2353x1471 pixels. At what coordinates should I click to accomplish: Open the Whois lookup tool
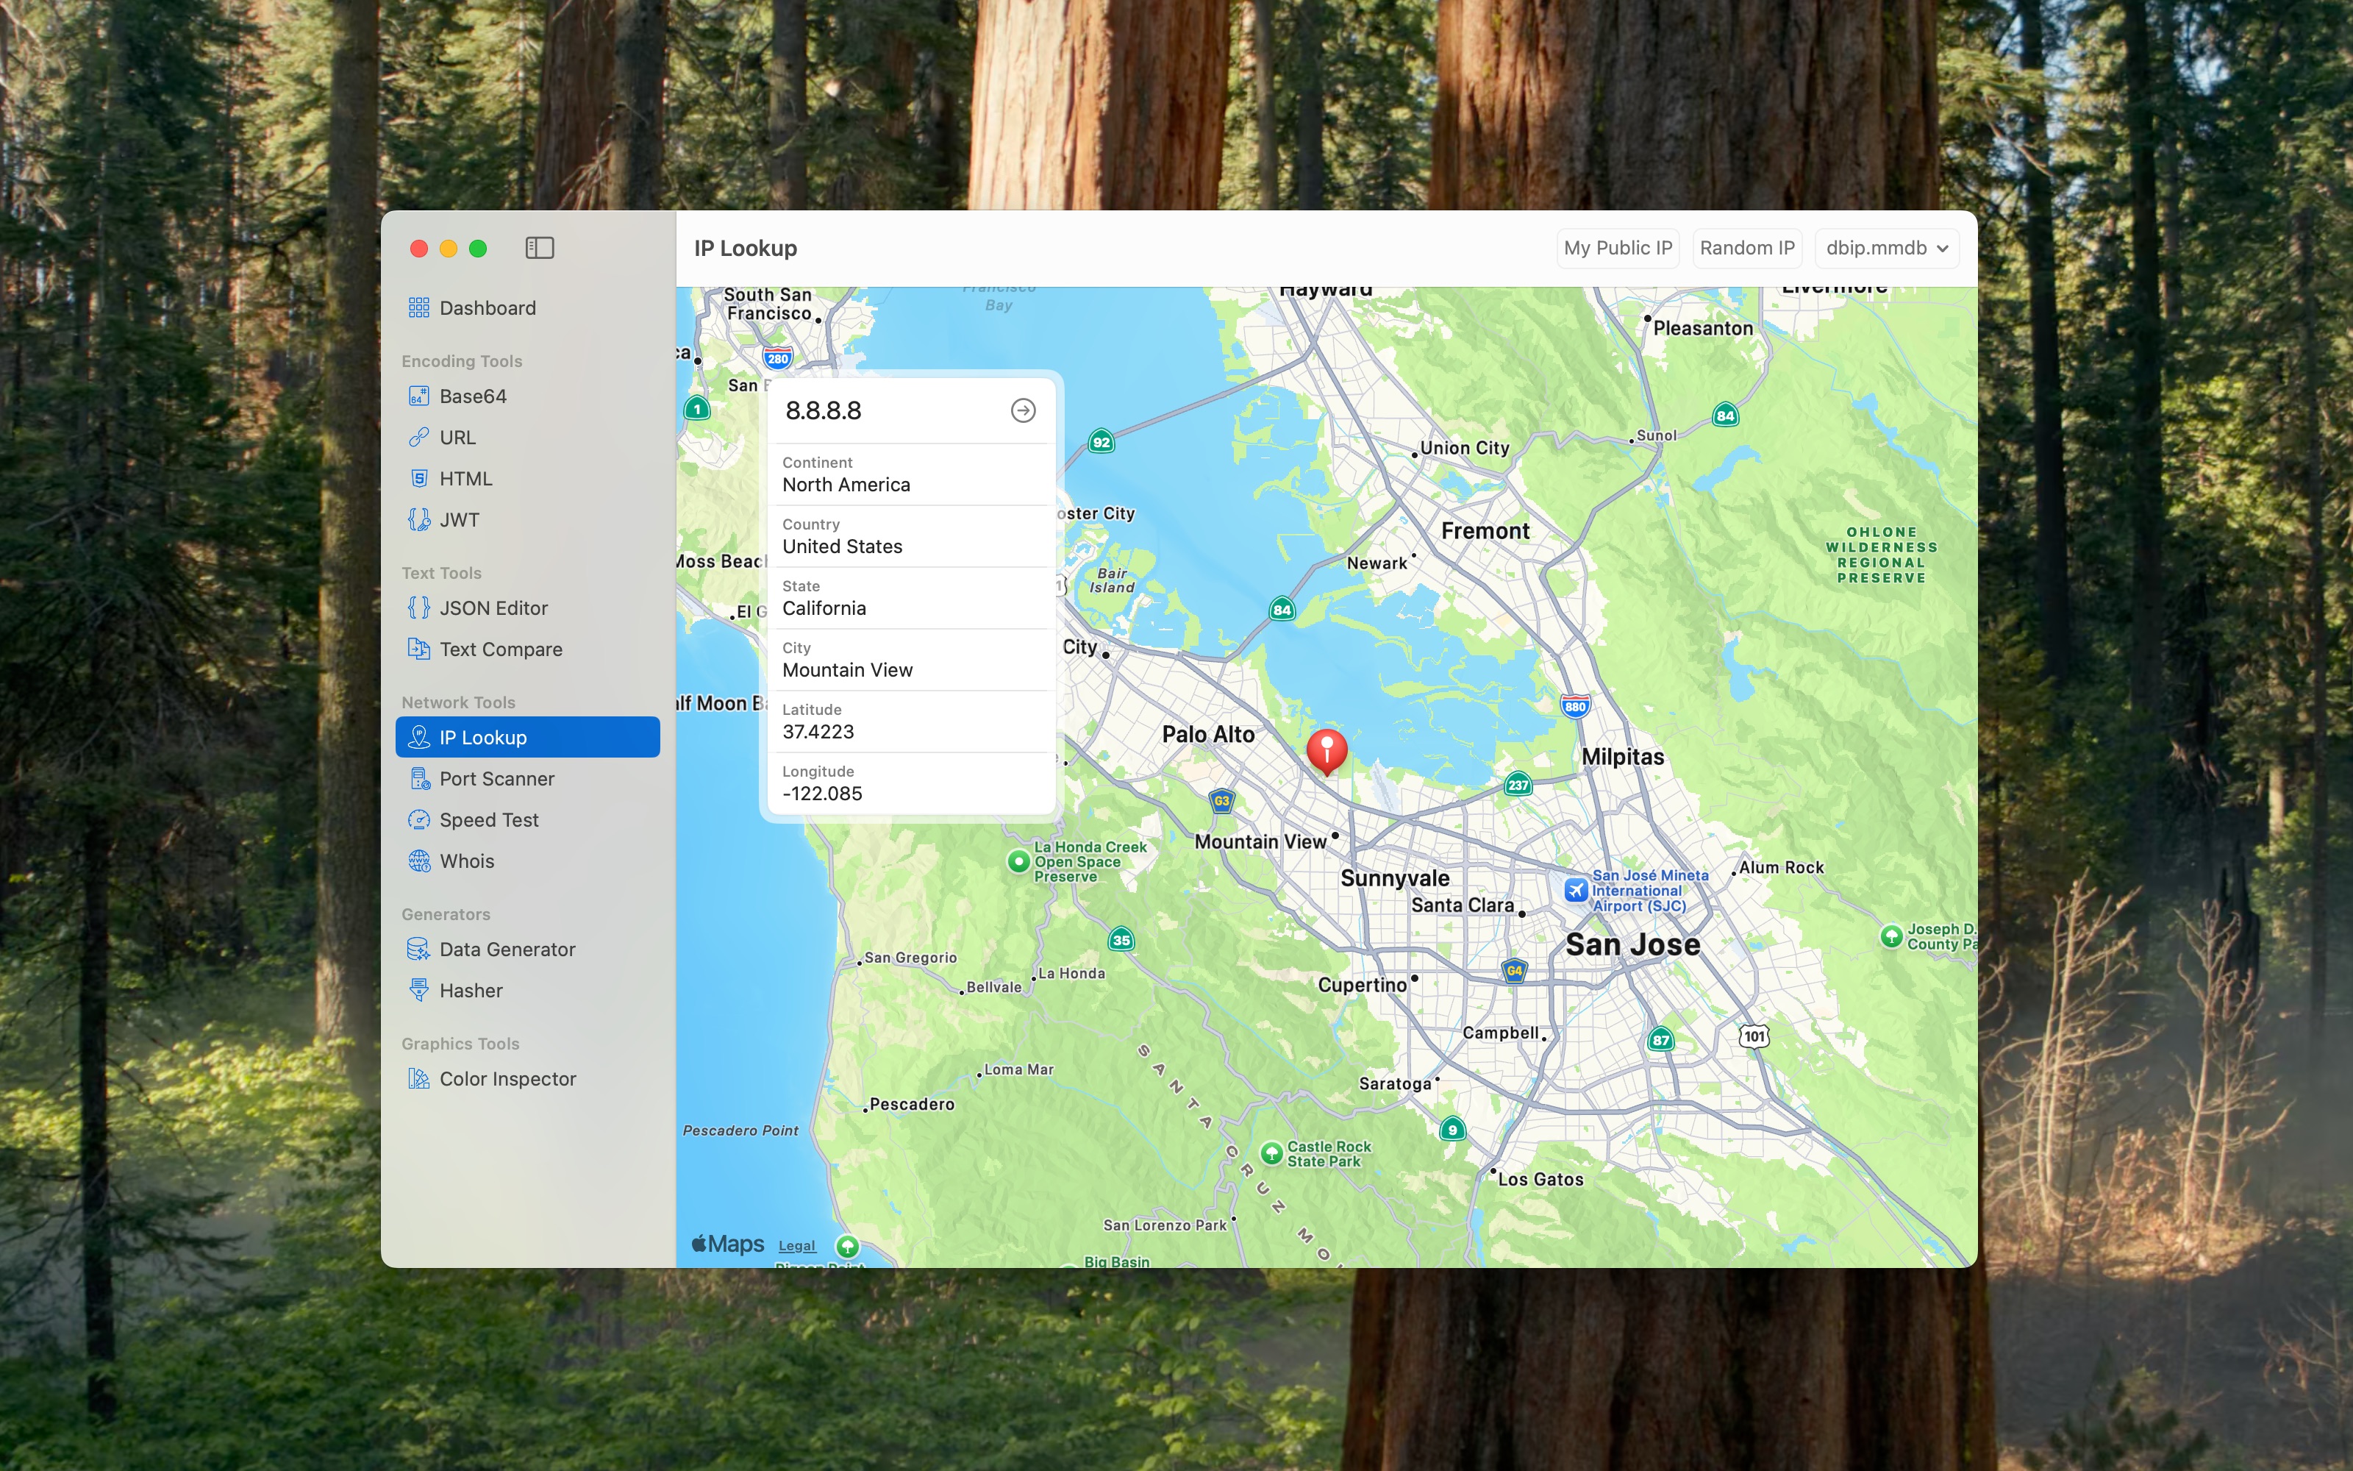(x=465, y=861)
